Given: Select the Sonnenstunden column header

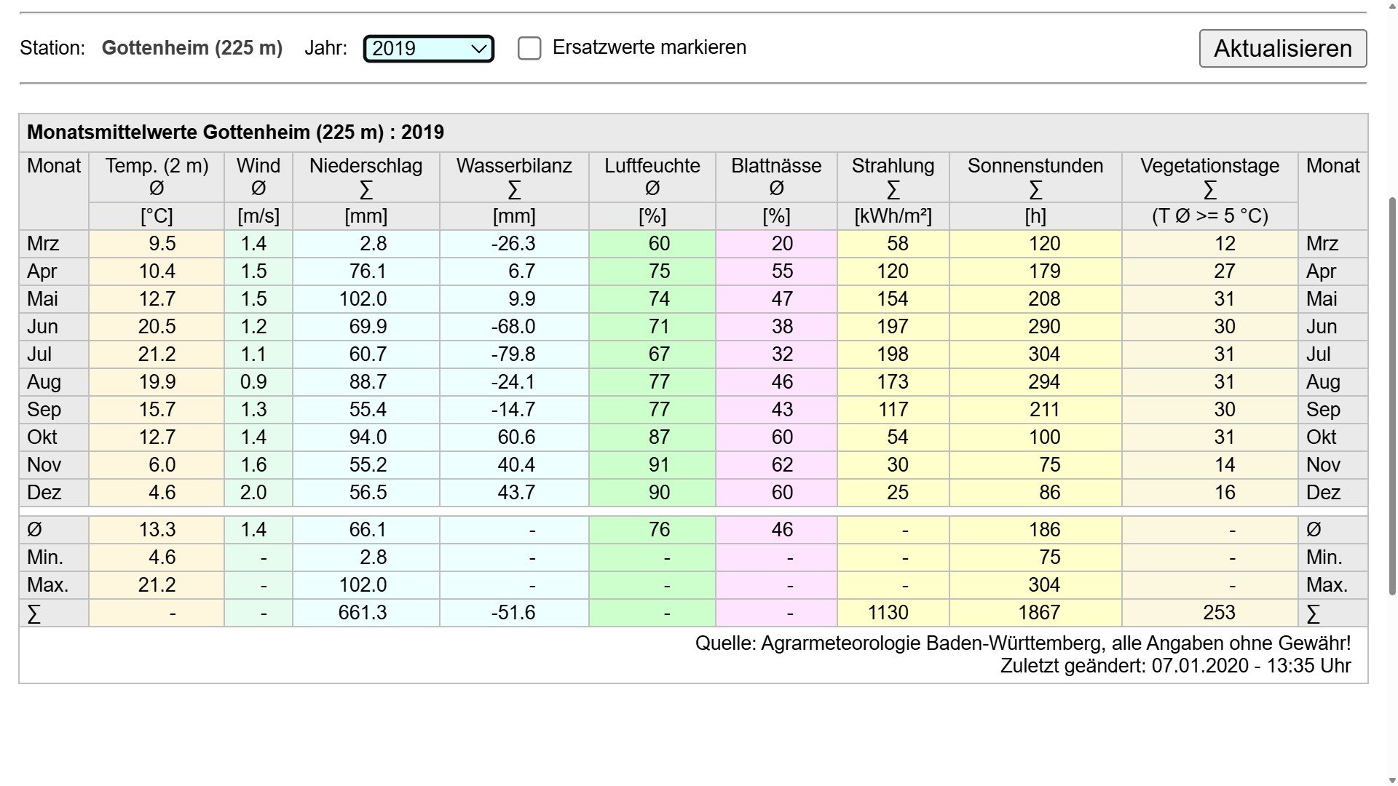Looking at the screenshot, I should [x=1035, y=166].
